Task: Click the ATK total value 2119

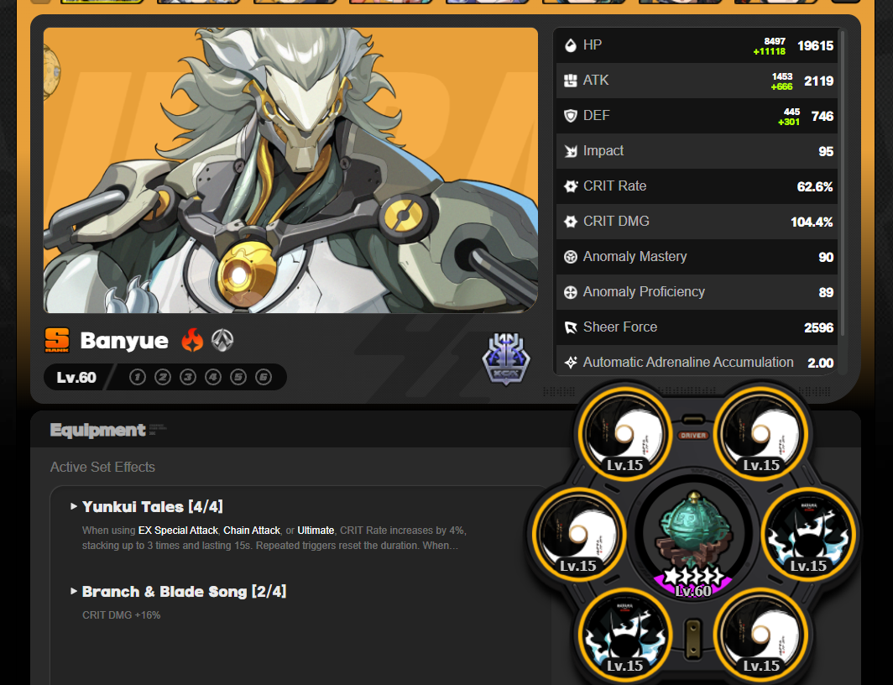Action: click(x=818, y=81)
